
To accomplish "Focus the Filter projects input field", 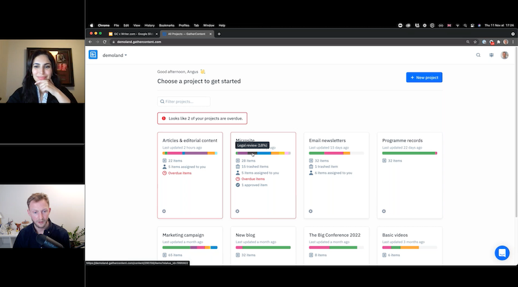I will click(x=184, y=101).
